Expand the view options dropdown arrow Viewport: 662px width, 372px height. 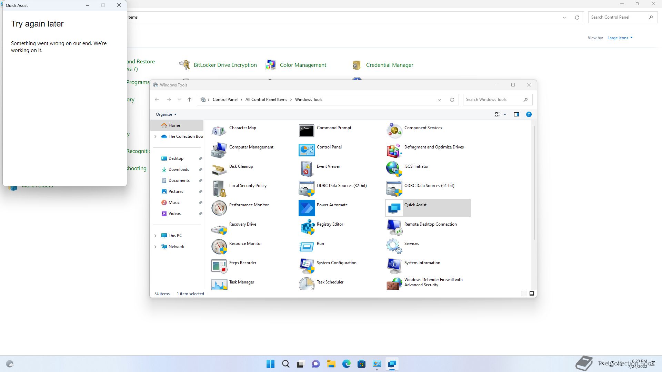(505, 114)
